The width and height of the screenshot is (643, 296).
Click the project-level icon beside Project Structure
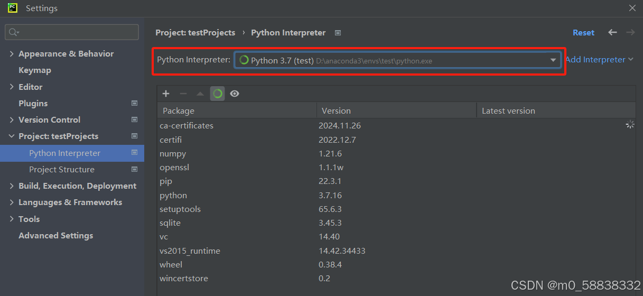click(x=134, y=169)
